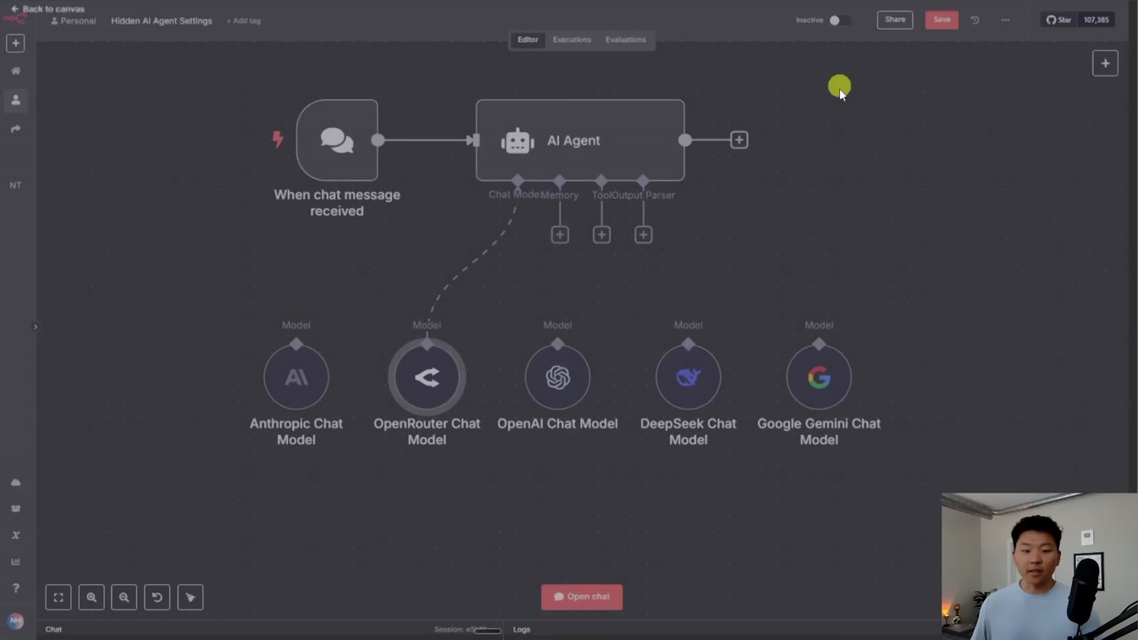Click the GitHub Star button
The image size is (1138, 640).
tap(1059, 19)
